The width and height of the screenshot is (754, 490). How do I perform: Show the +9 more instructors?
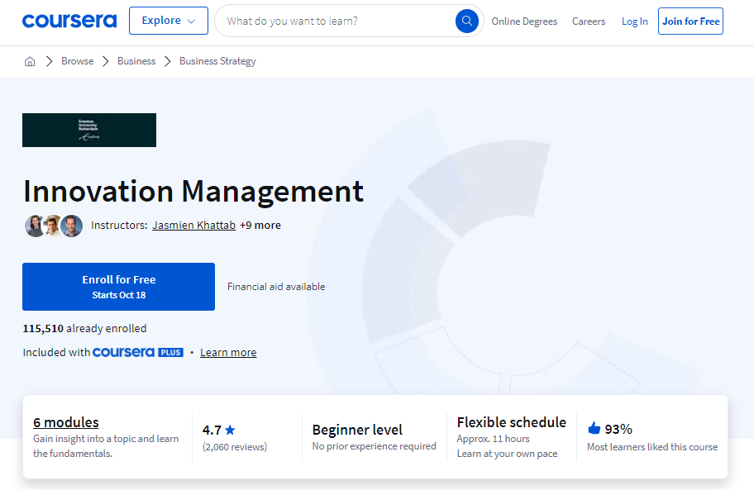click(x=260, y=226)
